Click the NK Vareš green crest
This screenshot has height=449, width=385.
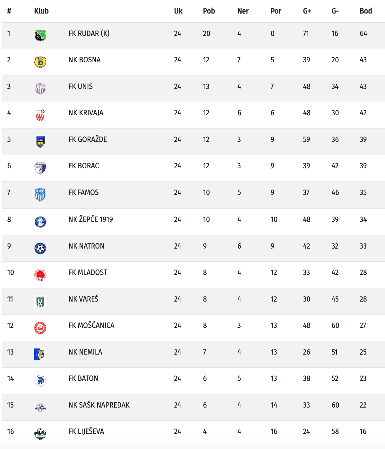[40, 301]
